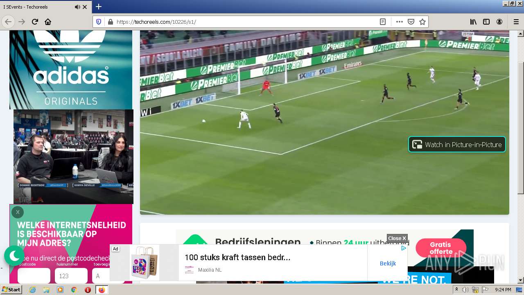Screen dimensions: 524x295
Task: Toggle reader view for this page
Action: coord(383,22)
